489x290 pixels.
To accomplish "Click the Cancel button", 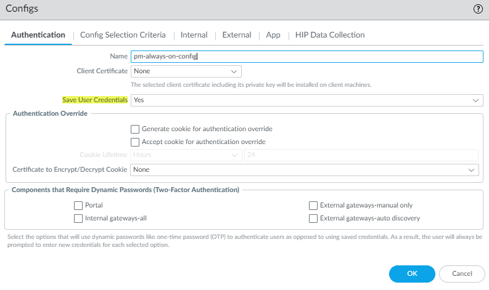I will coord(462,273).
